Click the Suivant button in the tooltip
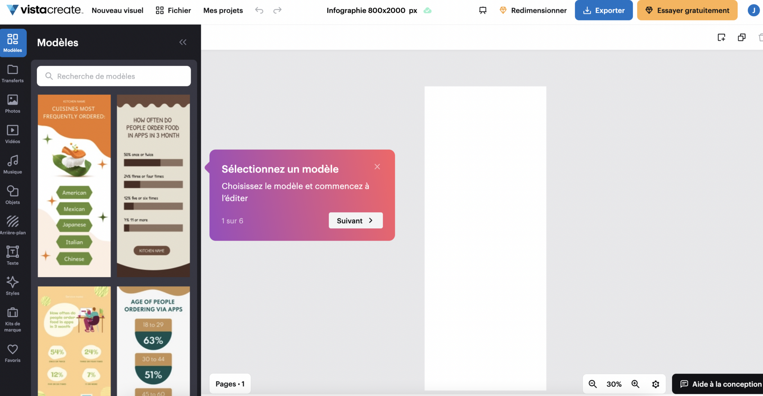 click(x=355, y=221)
